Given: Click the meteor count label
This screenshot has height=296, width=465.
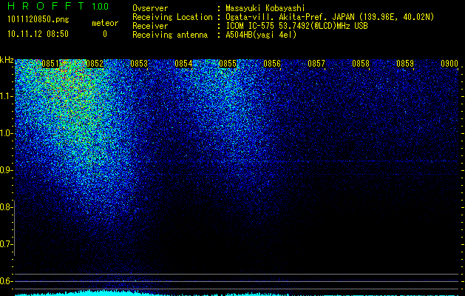Looking at the screenshot, I should pos(105,23).
